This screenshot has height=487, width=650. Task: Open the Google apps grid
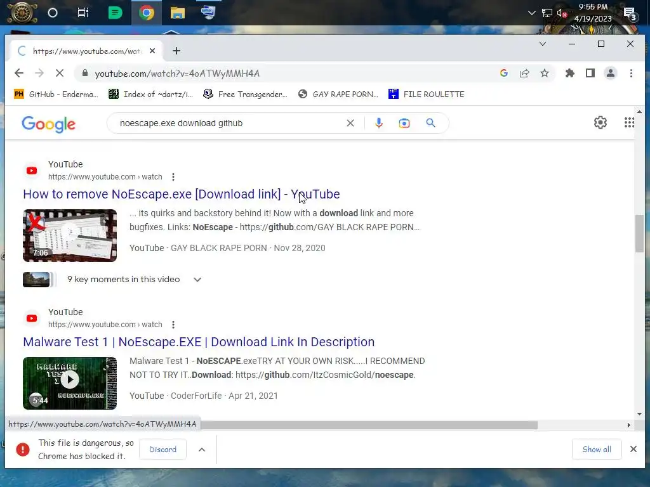coord(629,122)
